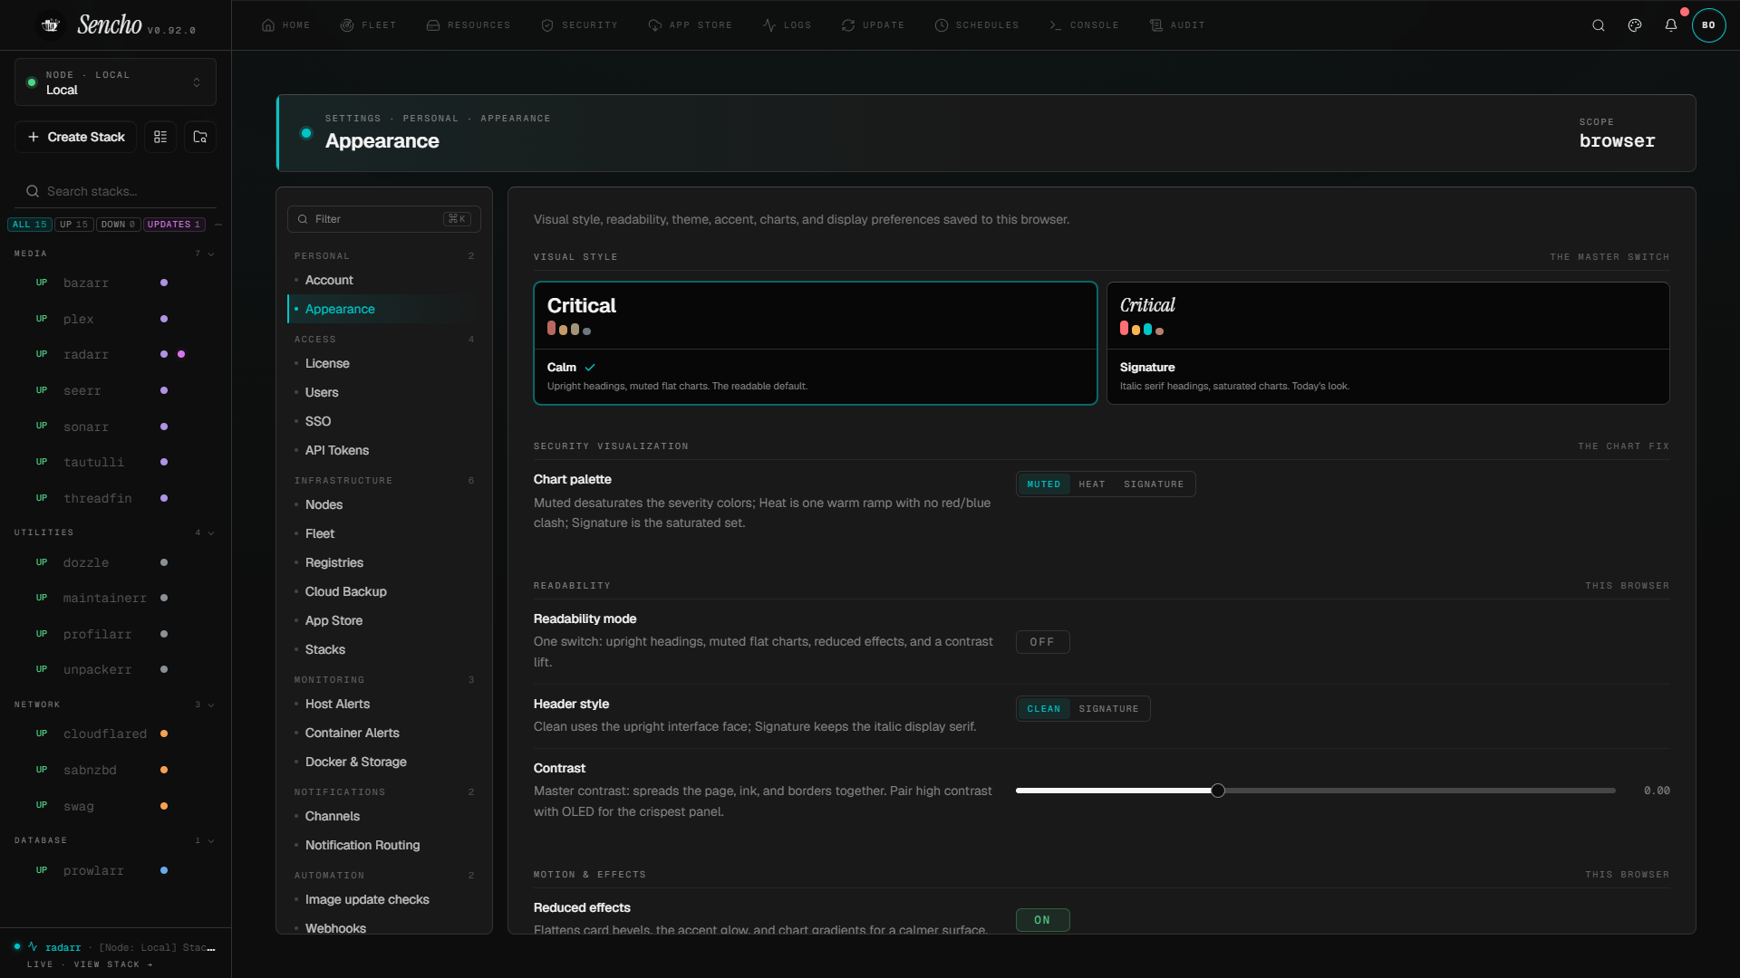Viewport: 1740px width, 978px height.
Task: Filter stacks by UP 15
Action: [x=74, y=225]
